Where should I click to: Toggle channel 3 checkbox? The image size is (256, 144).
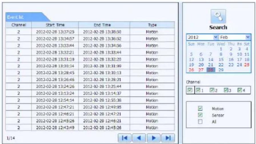coord(226,90)
